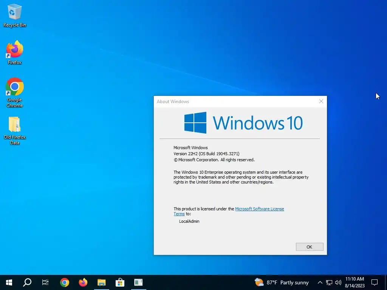Click the 'Version 22H2 (OS Build 19045.3271)' text
Image resolution: width=387 pixels, height=290 pixels.
[x=206, y=154]
